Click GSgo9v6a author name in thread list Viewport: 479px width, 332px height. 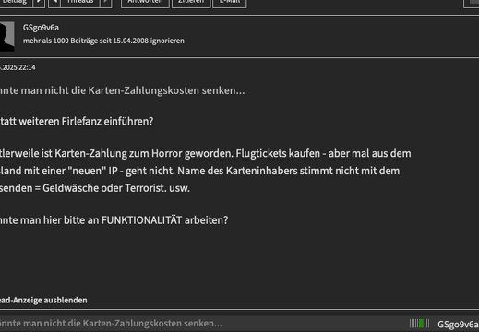[x=458, y=325]
